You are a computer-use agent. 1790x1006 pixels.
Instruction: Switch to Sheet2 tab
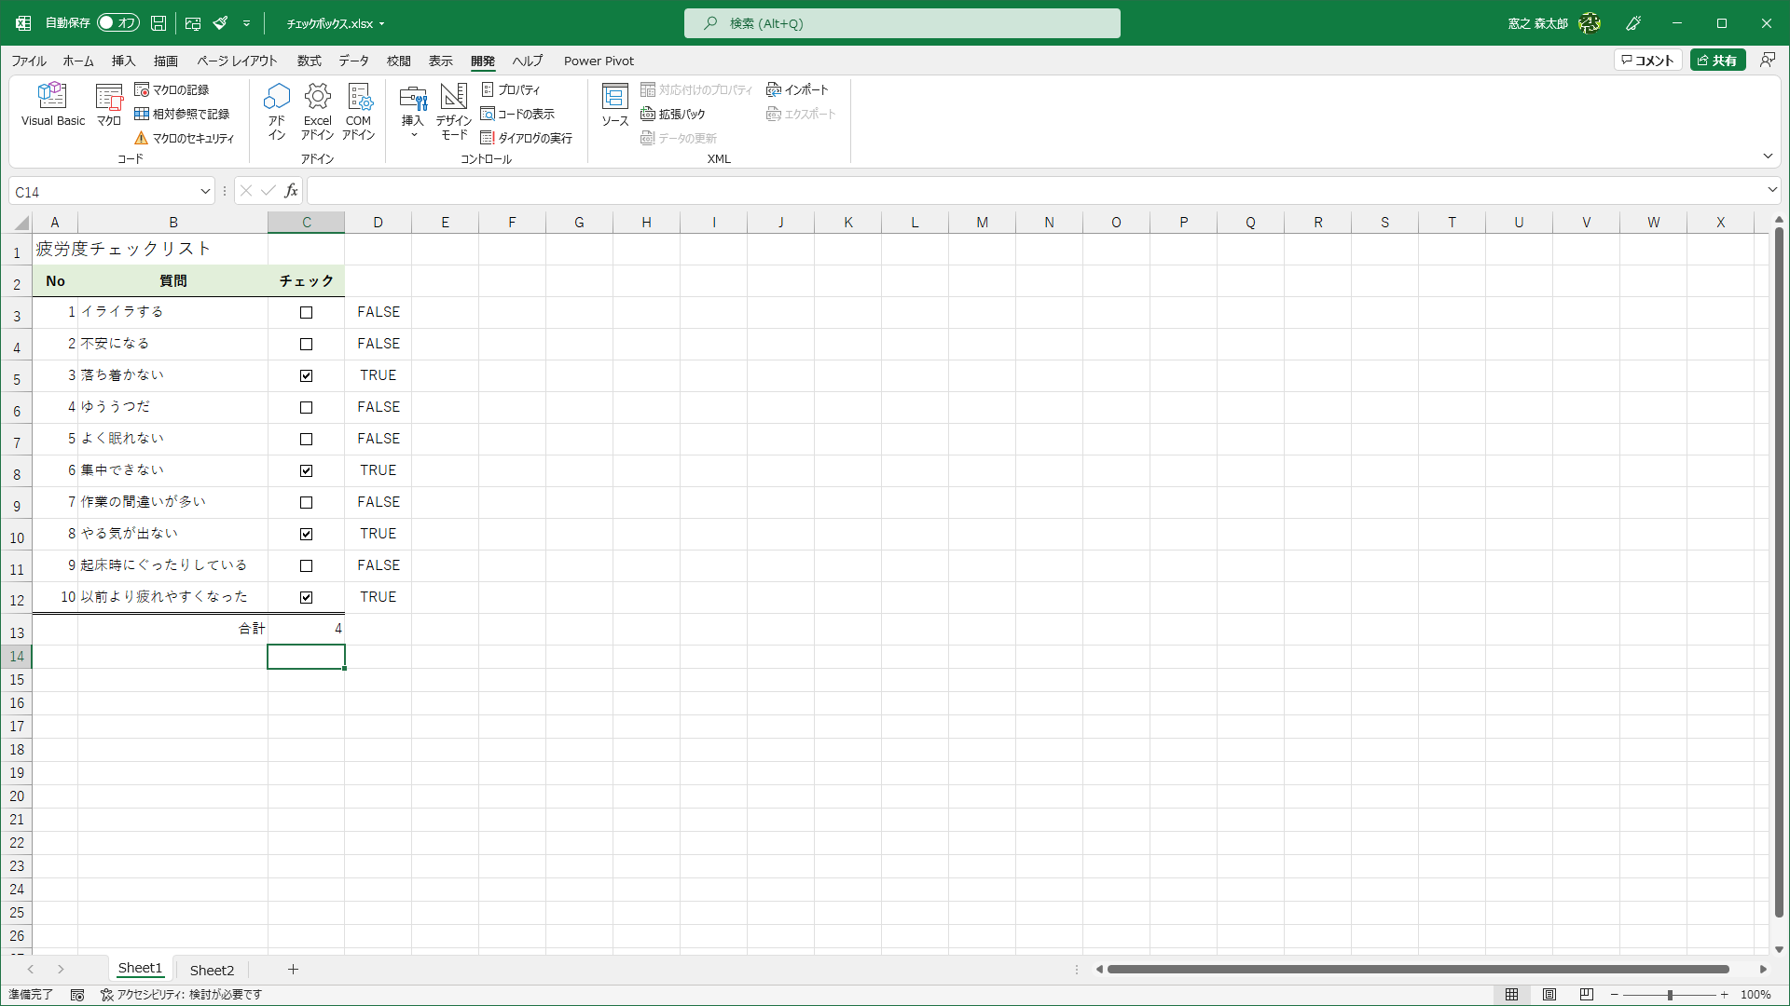tap(212, 970)
